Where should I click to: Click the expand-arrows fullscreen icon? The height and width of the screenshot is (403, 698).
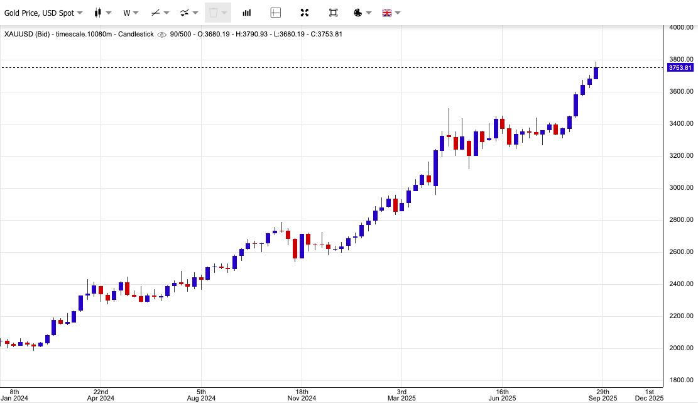tap(305, 13)
